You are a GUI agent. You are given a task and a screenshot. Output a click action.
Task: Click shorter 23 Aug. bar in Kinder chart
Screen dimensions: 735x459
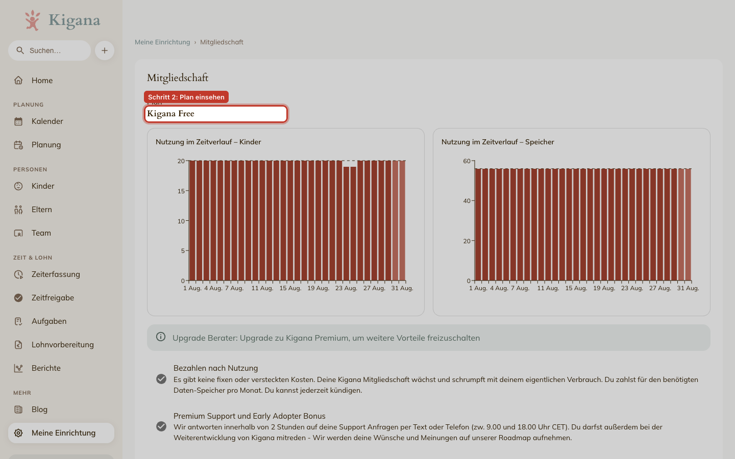click(347, 223)
